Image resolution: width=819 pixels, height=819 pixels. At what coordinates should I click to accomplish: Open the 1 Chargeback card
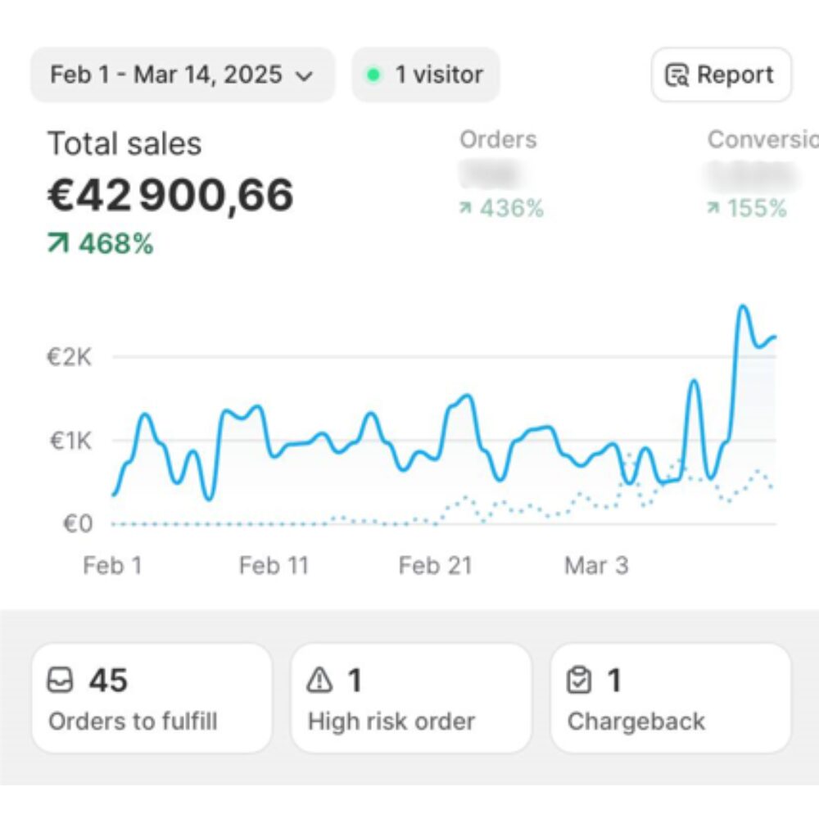[670, 699]
